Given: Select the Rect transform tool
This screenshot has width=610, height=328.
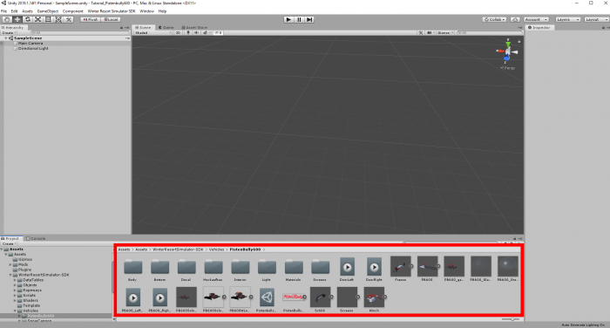Looking at the screenshot, I should [48, 19].
